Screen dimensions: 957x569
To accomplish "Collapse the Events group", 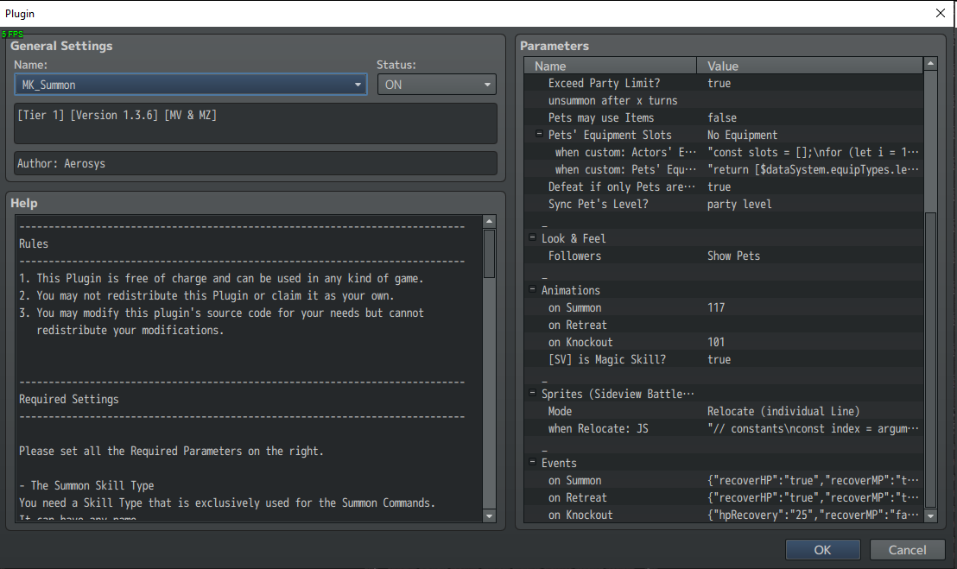I will pos(532,462).
